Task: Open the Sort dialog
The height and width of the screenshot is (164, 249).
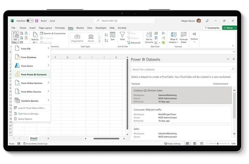Action: [x=113, y=36]
